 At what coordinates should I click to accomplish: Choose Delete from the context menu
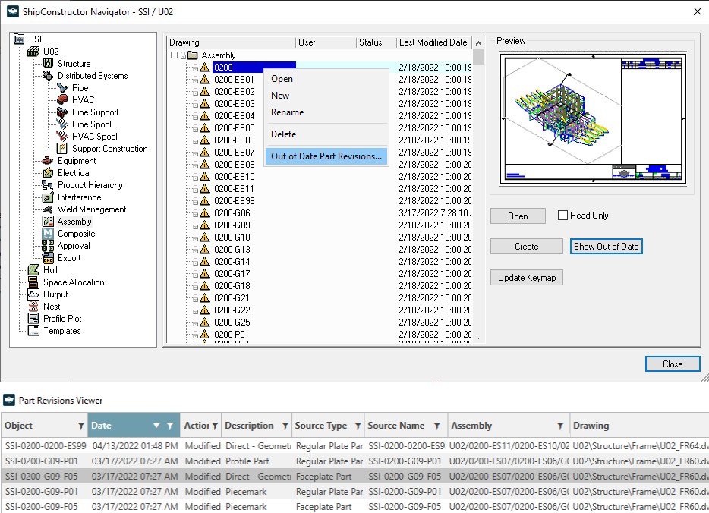coord(326,134)
